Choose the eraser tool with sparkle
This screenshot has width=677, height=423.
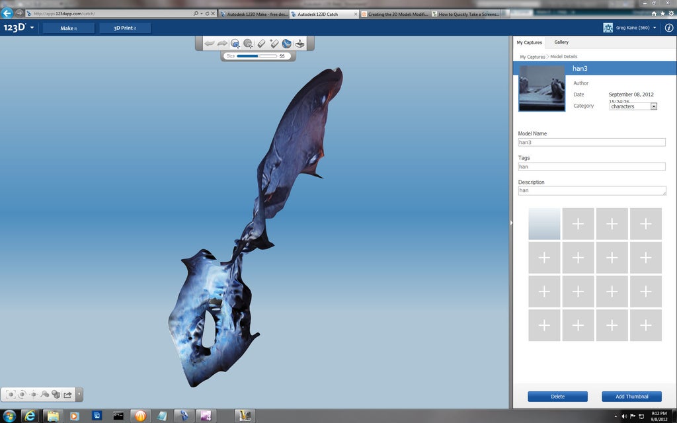pyautogui.click(x=274, y=43)
